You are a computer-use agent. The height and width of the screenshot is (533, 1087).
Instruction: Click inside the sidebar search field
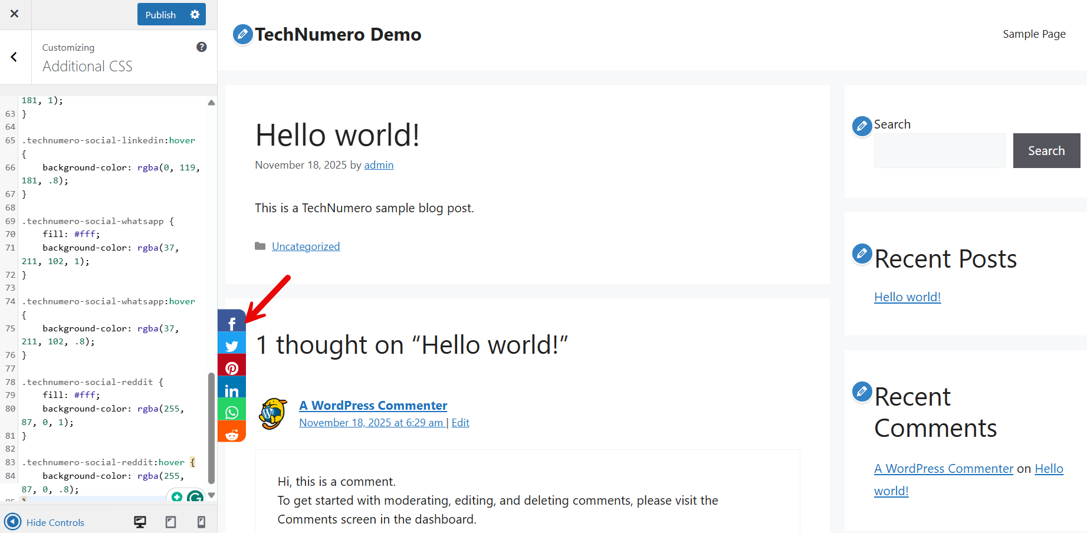click(939, 150)
